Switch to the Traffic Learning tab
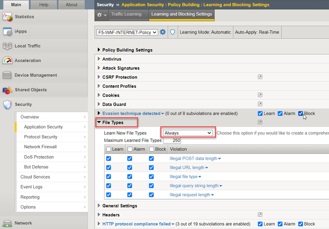The width and height of the screenshot is (329, 229). (126, 14)
